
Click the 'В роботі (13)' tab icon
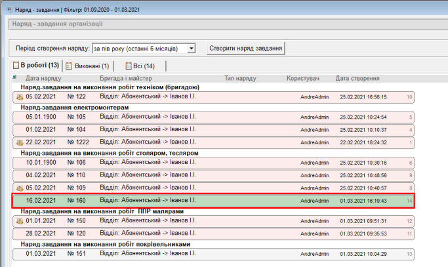coord(16,66)
